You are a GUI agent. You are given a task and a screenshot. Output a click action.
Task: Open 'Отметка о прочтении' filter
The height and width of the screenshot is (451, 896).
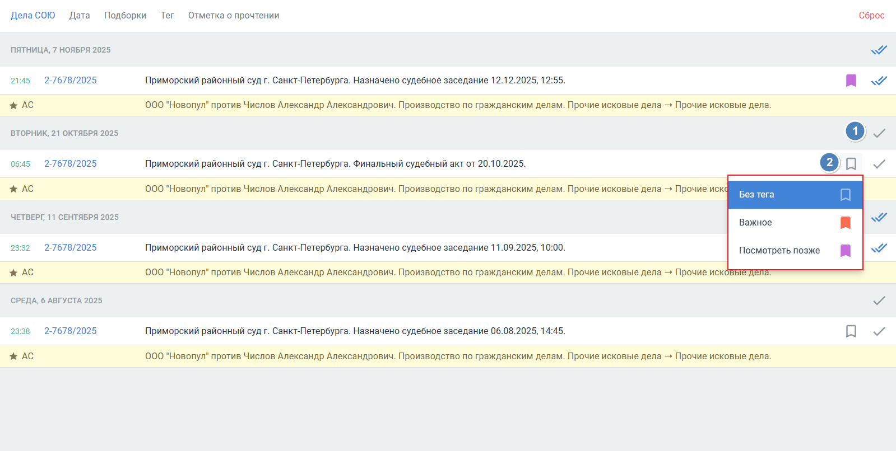click(x=233, y=16)
